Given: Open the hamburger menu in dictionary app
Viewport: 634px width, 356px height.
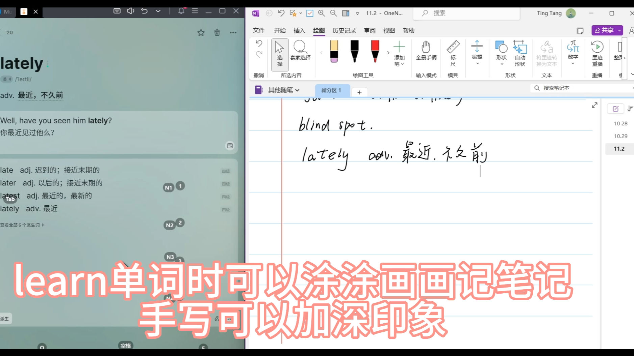Looking at the screenshot, I should (195, 11).
